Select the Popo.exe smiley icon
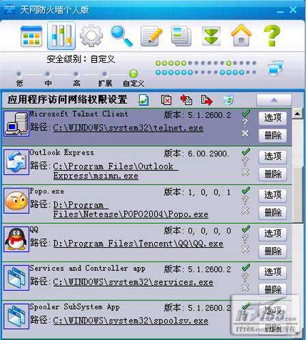Screen dimensions: 307x340 point(16,201)
